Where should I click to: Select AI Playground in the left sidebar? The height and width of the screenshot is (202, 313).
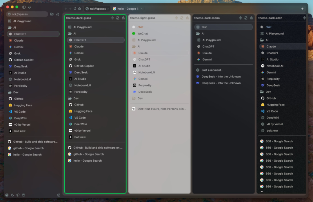[x=33, y=21]
